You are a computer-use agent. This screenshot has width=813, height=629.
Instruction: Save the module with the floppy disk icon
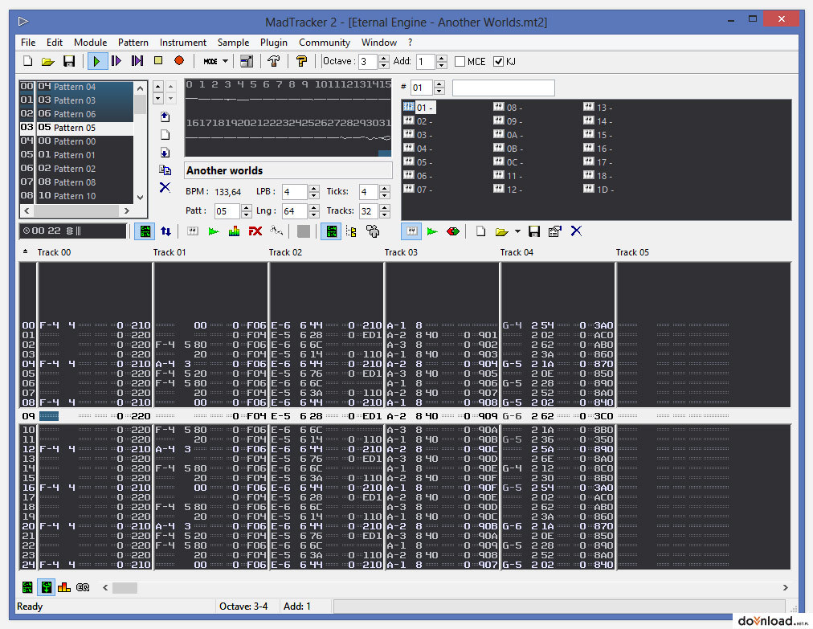(x=69, y=61)
